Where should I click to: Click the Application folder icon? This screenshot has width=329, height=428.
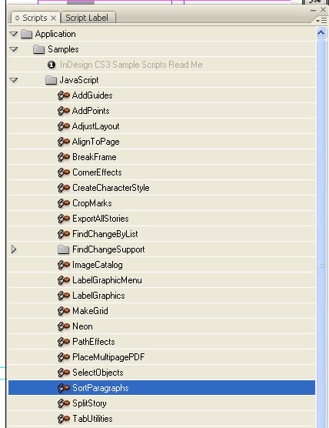click(x=26, y=34)
